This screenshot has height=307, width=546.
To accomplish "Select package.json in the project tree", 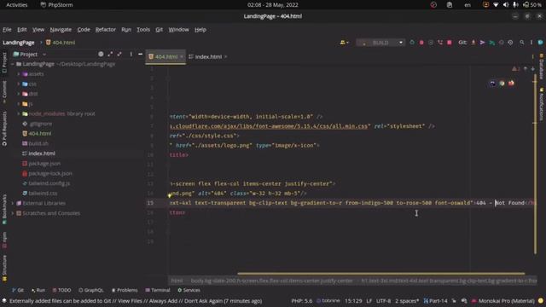I will pyautogui.click(x=44, y=163).
